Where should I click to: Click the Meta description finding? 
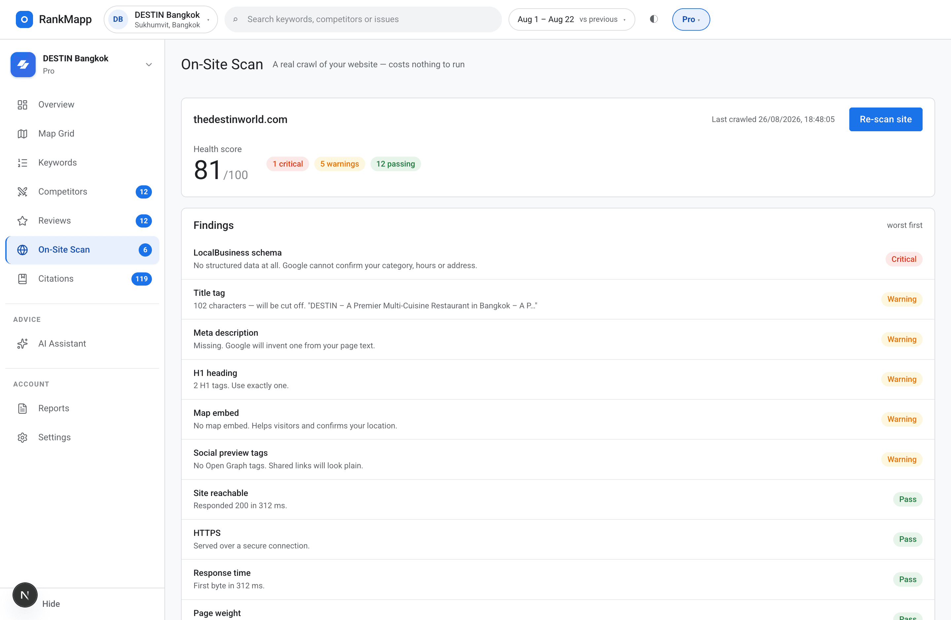tap(558, 339)
